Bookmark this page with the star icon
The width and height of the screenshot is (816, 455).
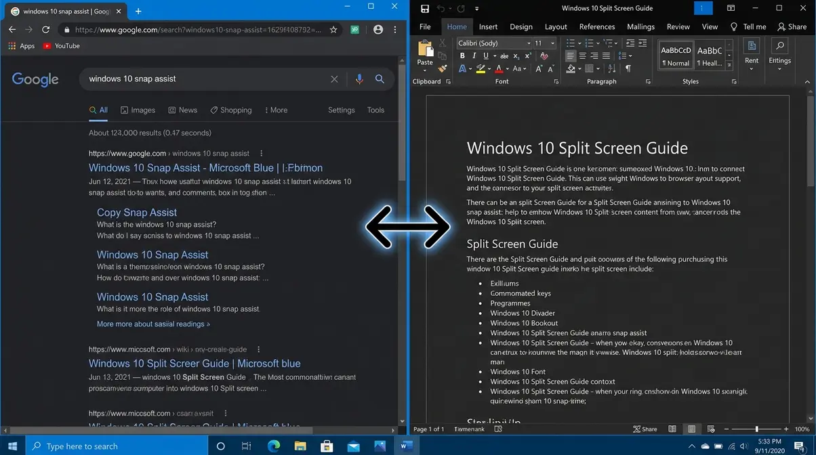[x=333, y=30]
